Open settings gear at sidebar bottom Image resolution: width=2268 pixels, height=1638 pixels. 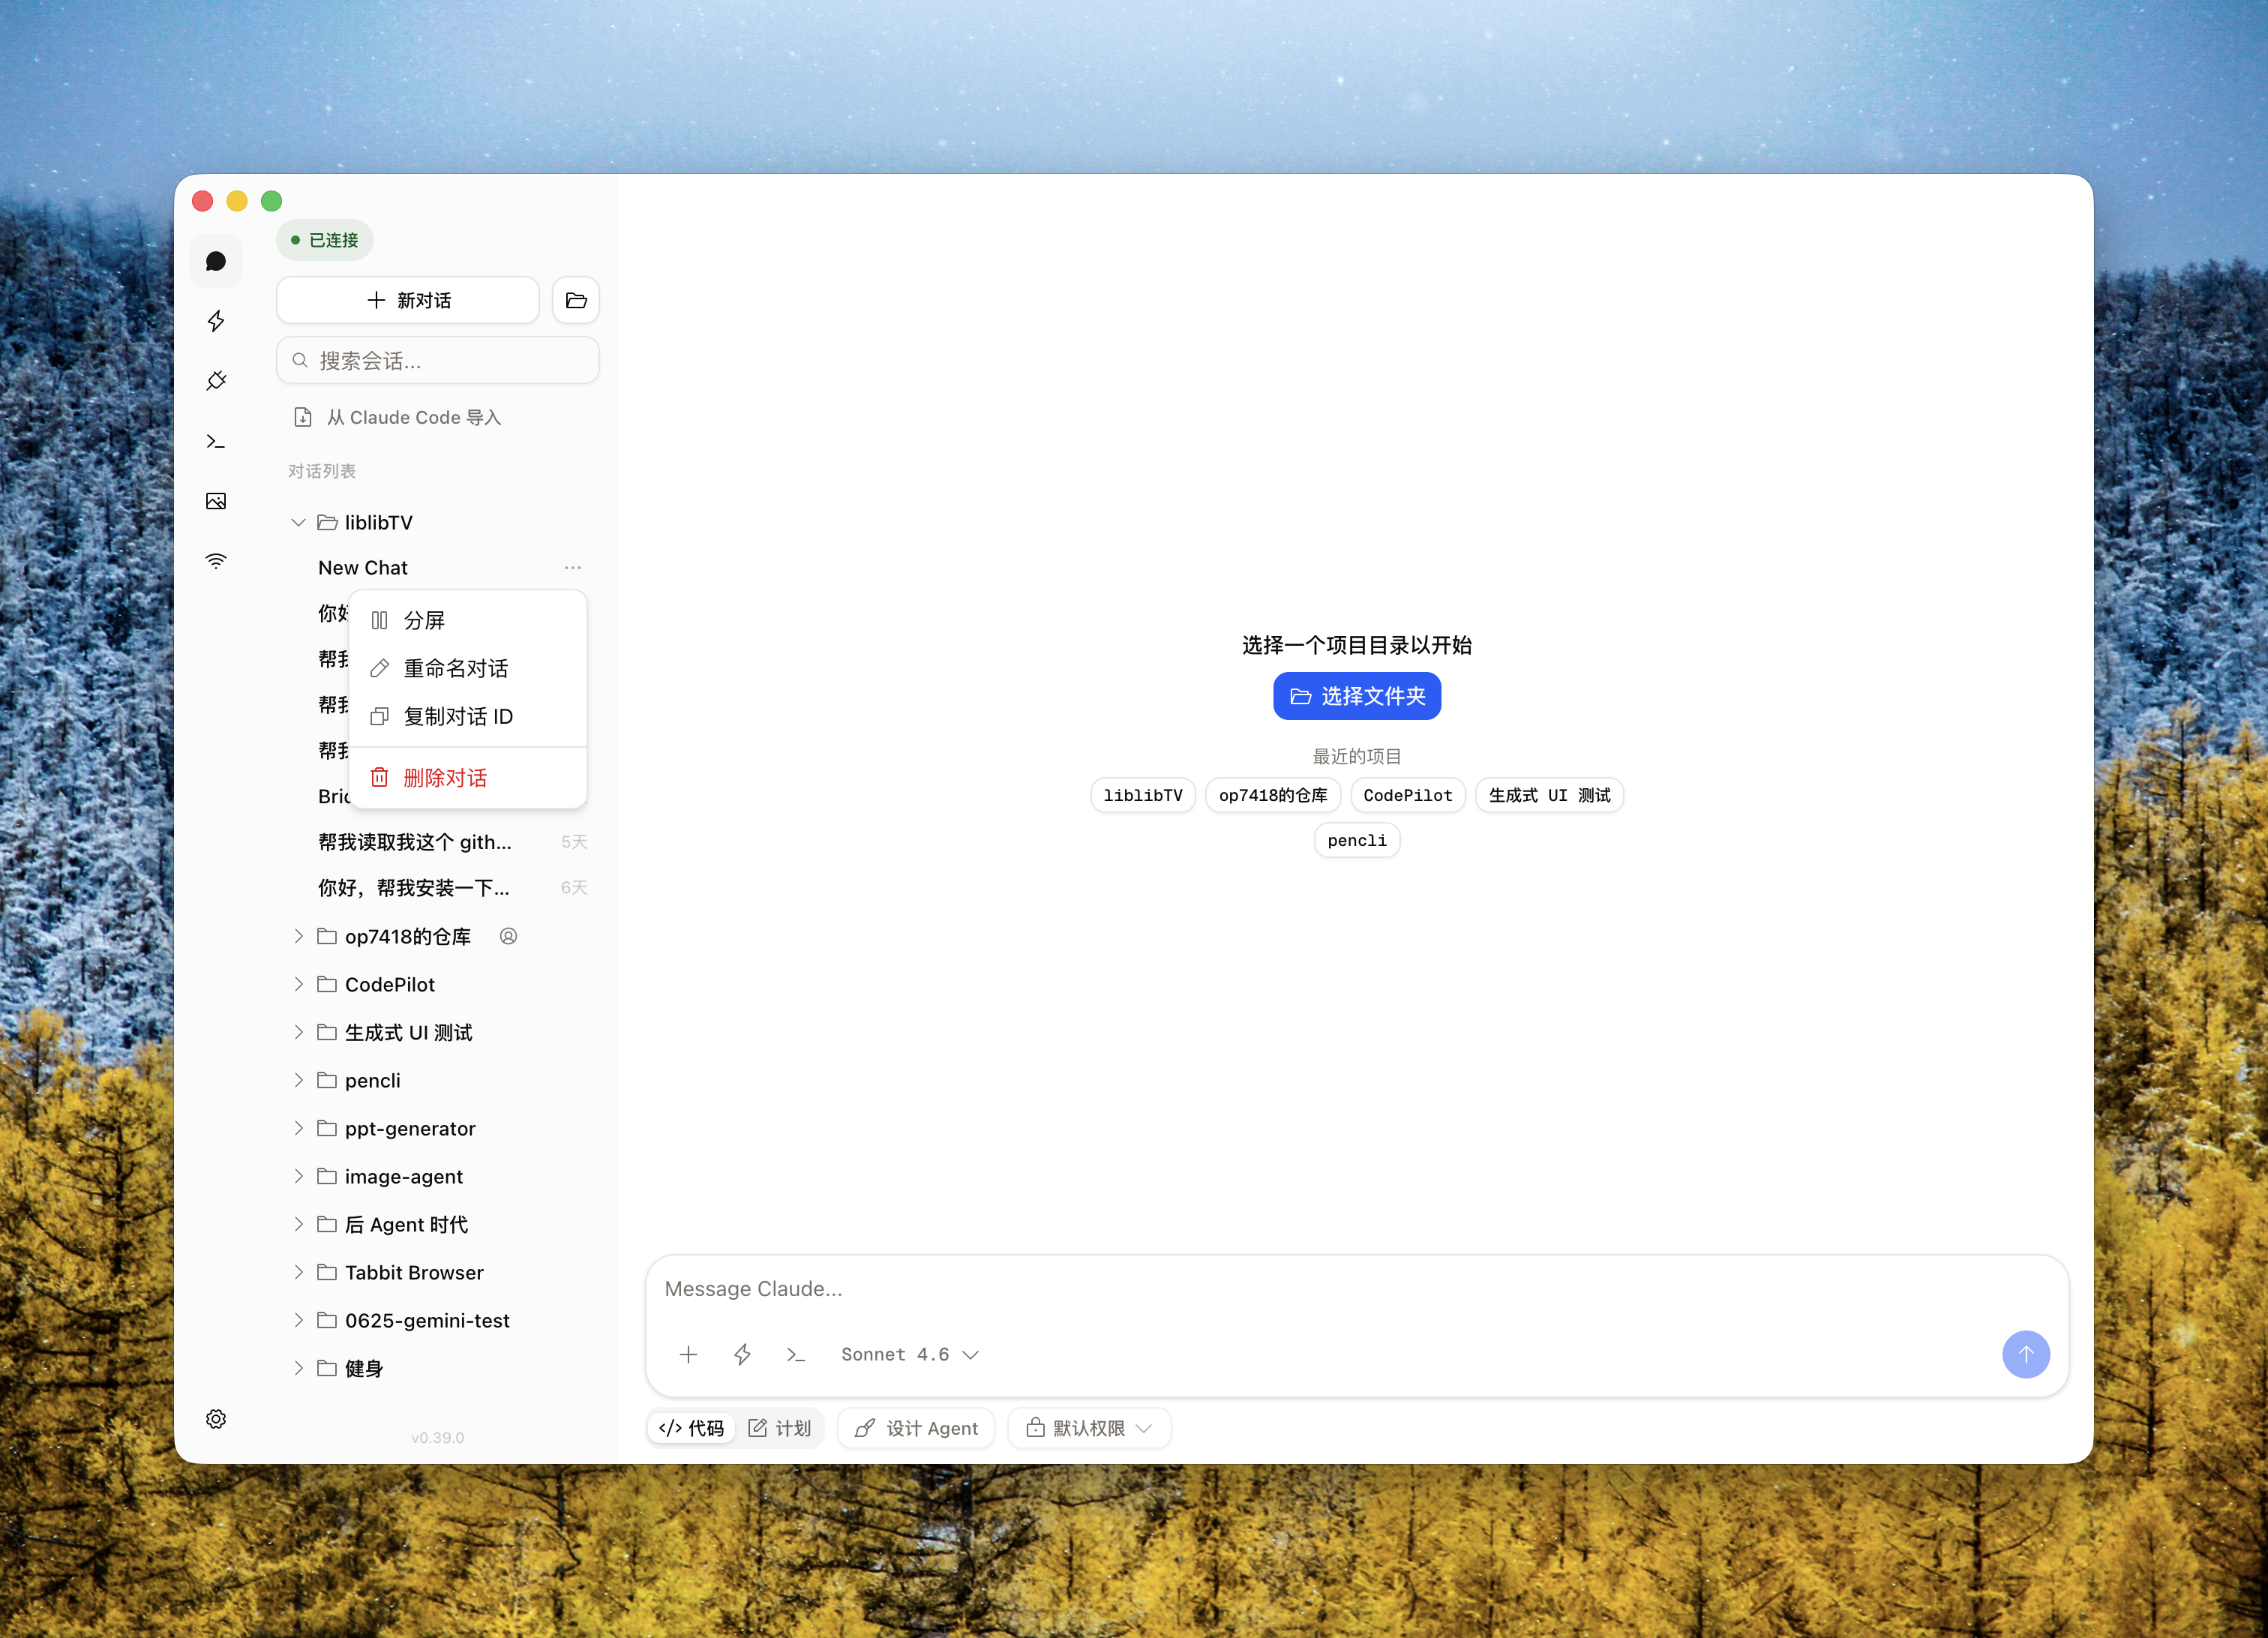[216, 1419]
